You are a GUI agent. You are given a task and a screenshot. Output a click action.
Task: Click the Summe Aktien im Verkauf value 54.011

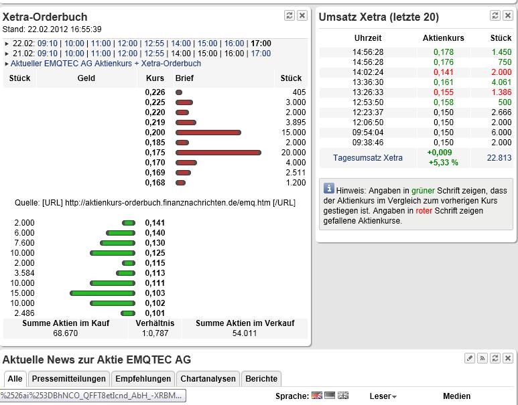point(245,333)
